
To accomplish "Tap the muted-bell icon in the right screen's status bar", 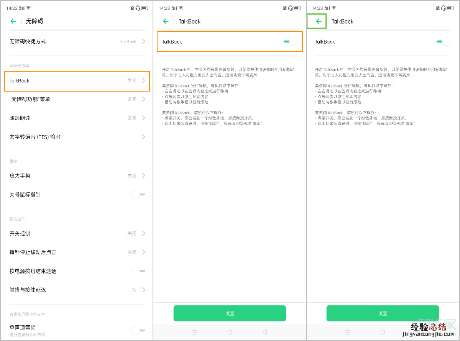I will (438, 8).
